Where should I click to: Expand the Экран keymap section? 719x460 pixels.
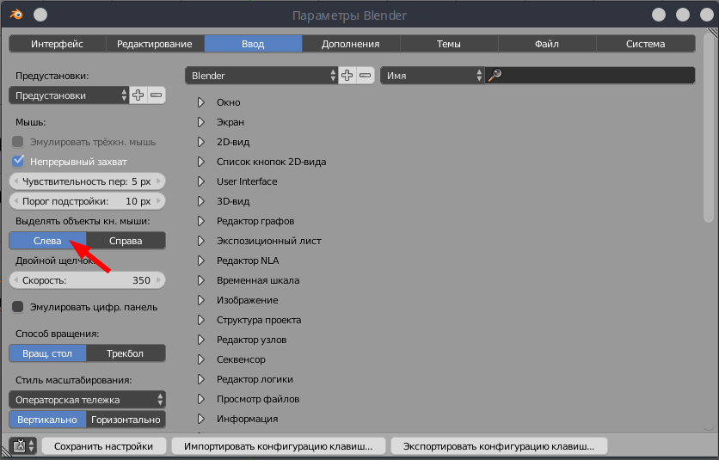(x=201, y=122)
